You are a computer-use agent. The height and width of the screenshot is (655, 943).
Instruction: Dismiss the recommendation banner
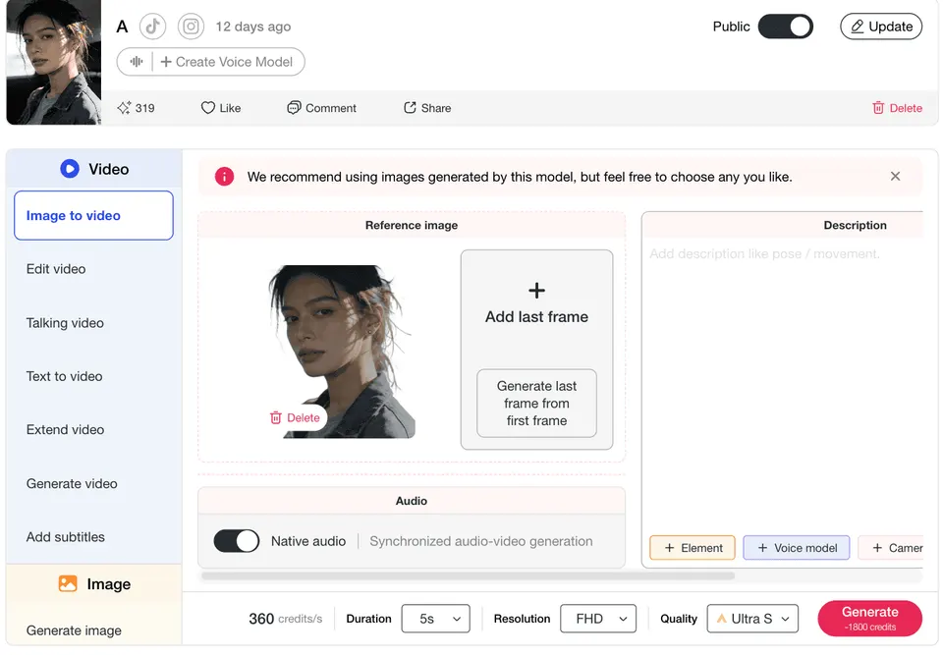[895, 176]
